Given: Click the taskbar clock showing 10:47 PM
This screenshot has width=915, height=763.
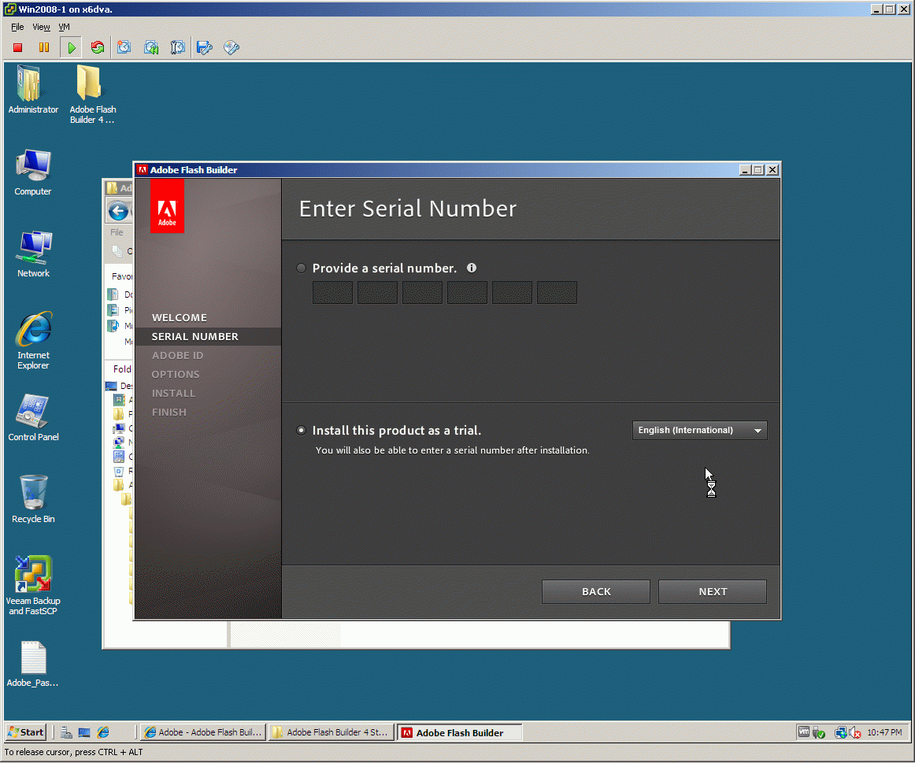Looking at the screenshot, I should coord(884,732).
